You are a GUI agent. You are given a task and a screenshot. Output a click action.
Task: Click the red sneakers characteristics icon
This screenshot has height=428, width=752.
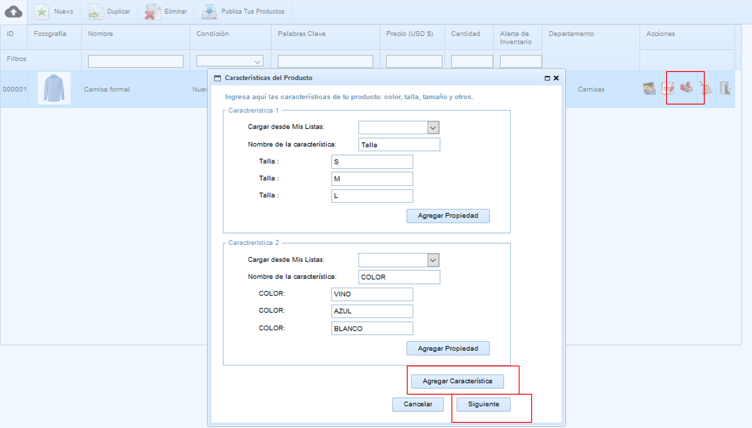[x=687, y=88]
